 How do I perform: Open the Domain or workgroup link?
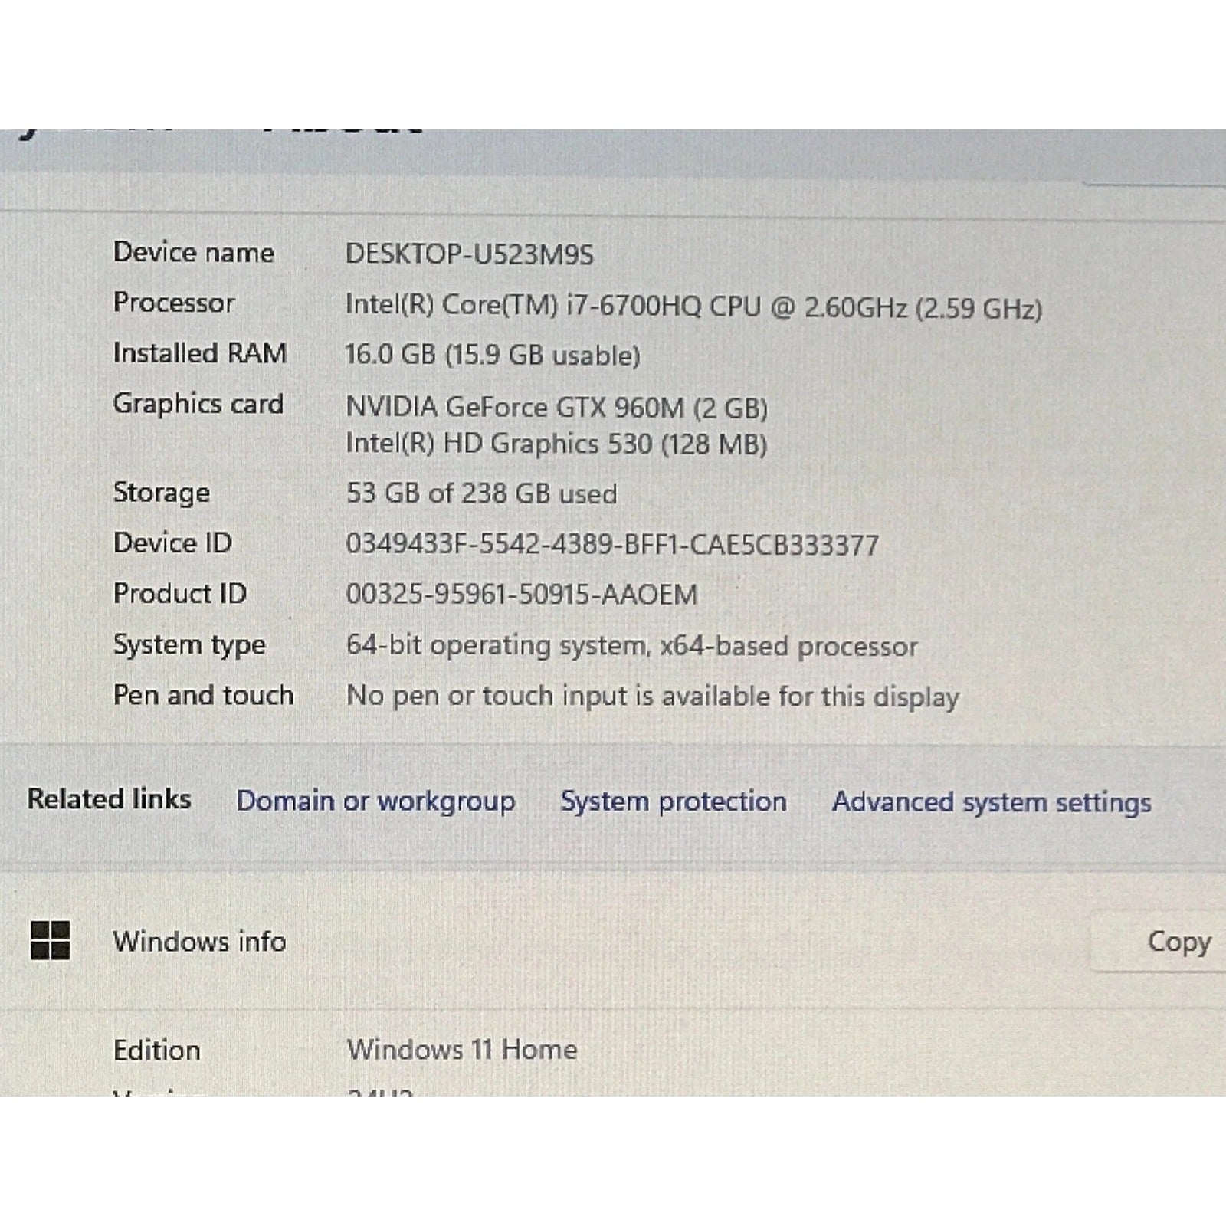(375, 801)
